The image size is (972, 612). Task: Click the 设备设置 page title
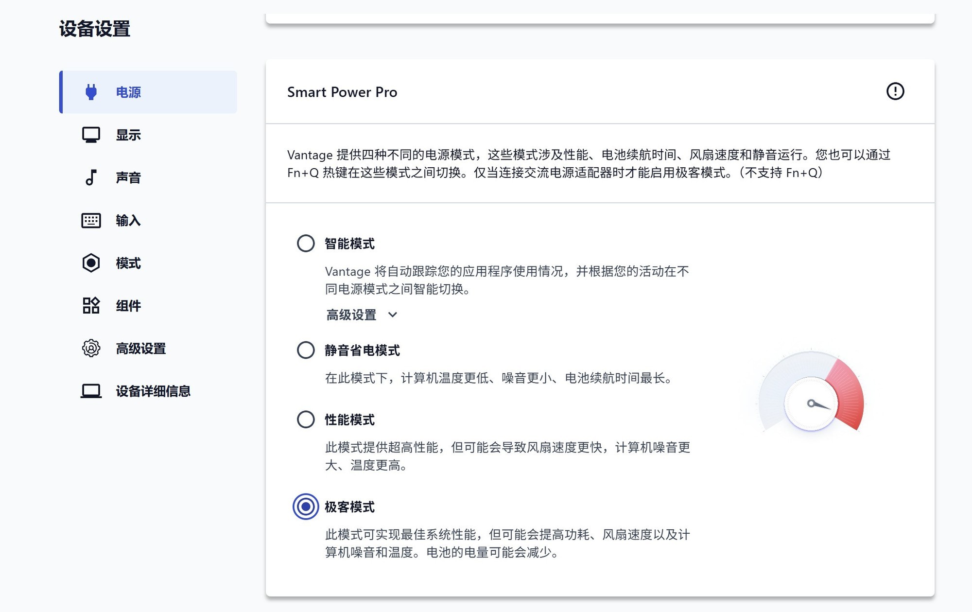pos(95,29)
